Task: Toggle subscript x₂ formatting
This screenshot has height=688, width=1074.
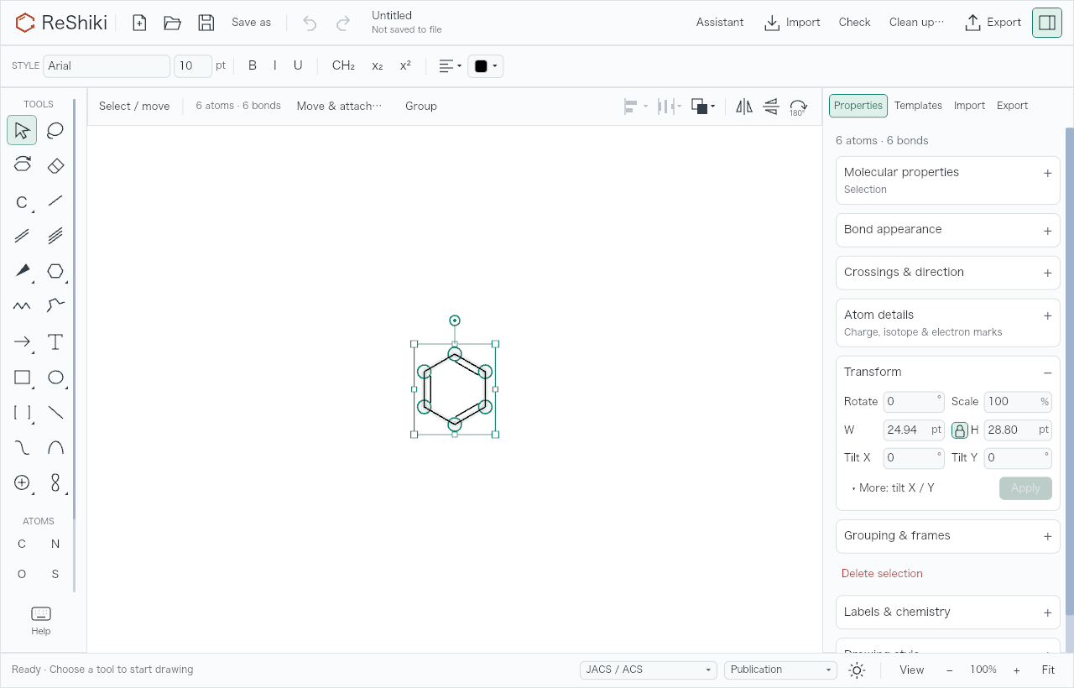Action: point(378,65)
